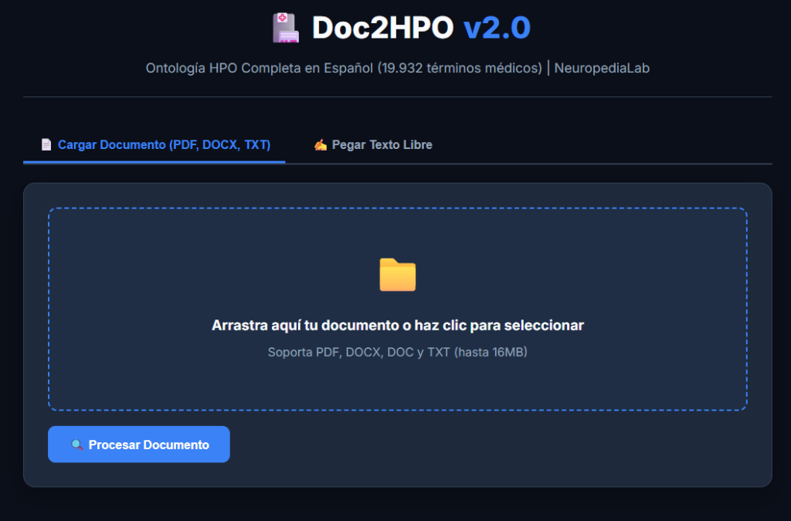Click the yellow folder upload icon
Screen dimensions: 791x521
[x=398, y=275]
